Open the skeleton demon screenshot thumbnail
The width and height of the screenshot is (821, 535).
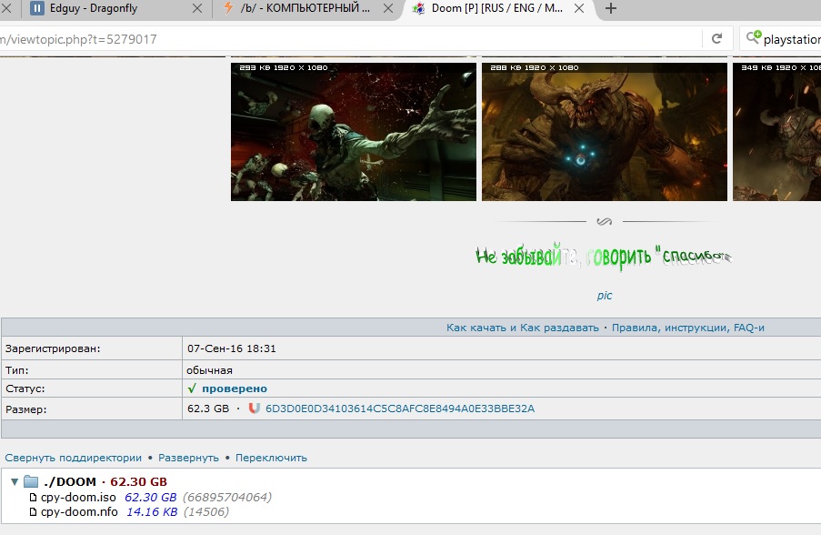click(x=354, y=132)
